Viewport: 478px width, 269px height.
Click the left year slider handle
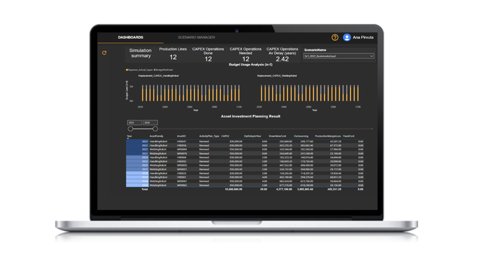click(x=131, y=129)
